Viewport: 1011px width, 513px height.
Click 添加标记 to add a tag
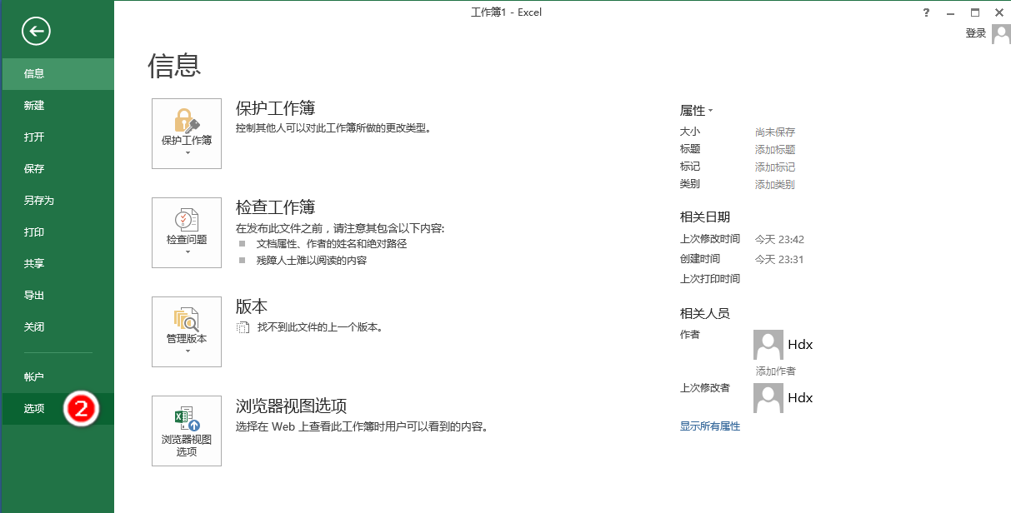pyautogui.click(x=775, y=167)
